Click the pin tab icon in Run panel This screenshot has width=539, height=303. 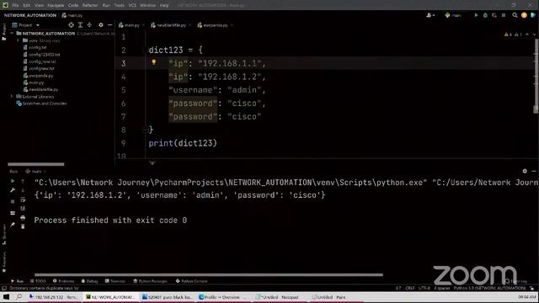(13, 225)
